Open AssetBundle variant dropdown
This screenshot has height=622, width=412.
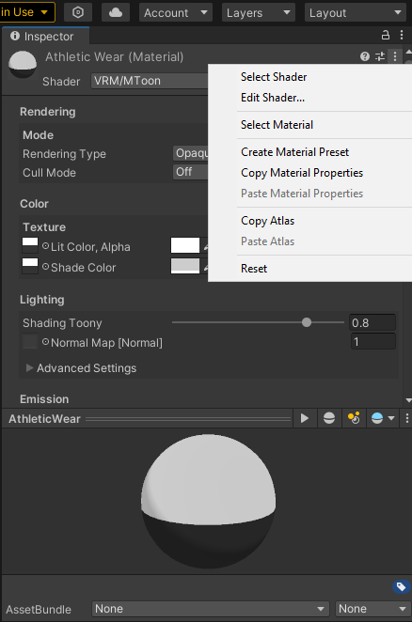[x=372, y=609]
